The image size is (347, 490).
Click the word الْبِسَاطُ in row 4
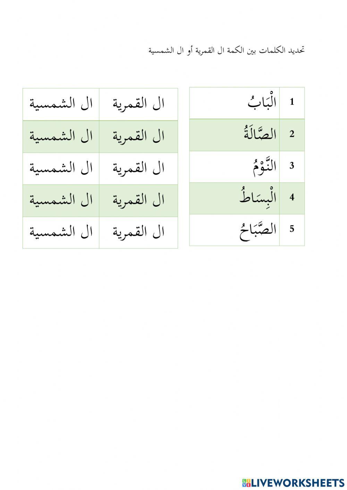258,198
